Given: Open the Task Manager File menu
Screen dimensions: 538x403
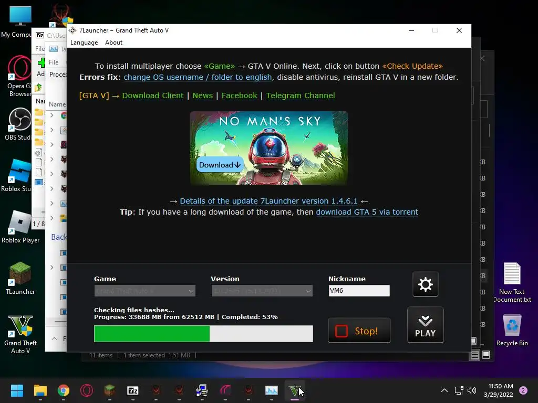Looking at the screenshot, I should click(54, 62).
